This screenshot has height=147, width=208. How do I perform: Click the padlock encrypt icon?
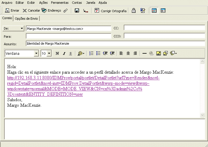click(x=134, y=10)
